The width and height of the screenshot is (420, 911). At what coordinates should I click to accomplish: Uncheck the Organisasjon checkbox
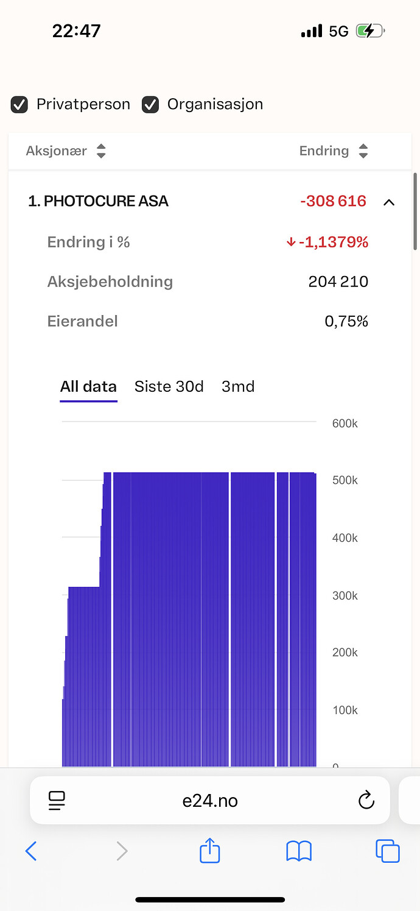[150, 105]
